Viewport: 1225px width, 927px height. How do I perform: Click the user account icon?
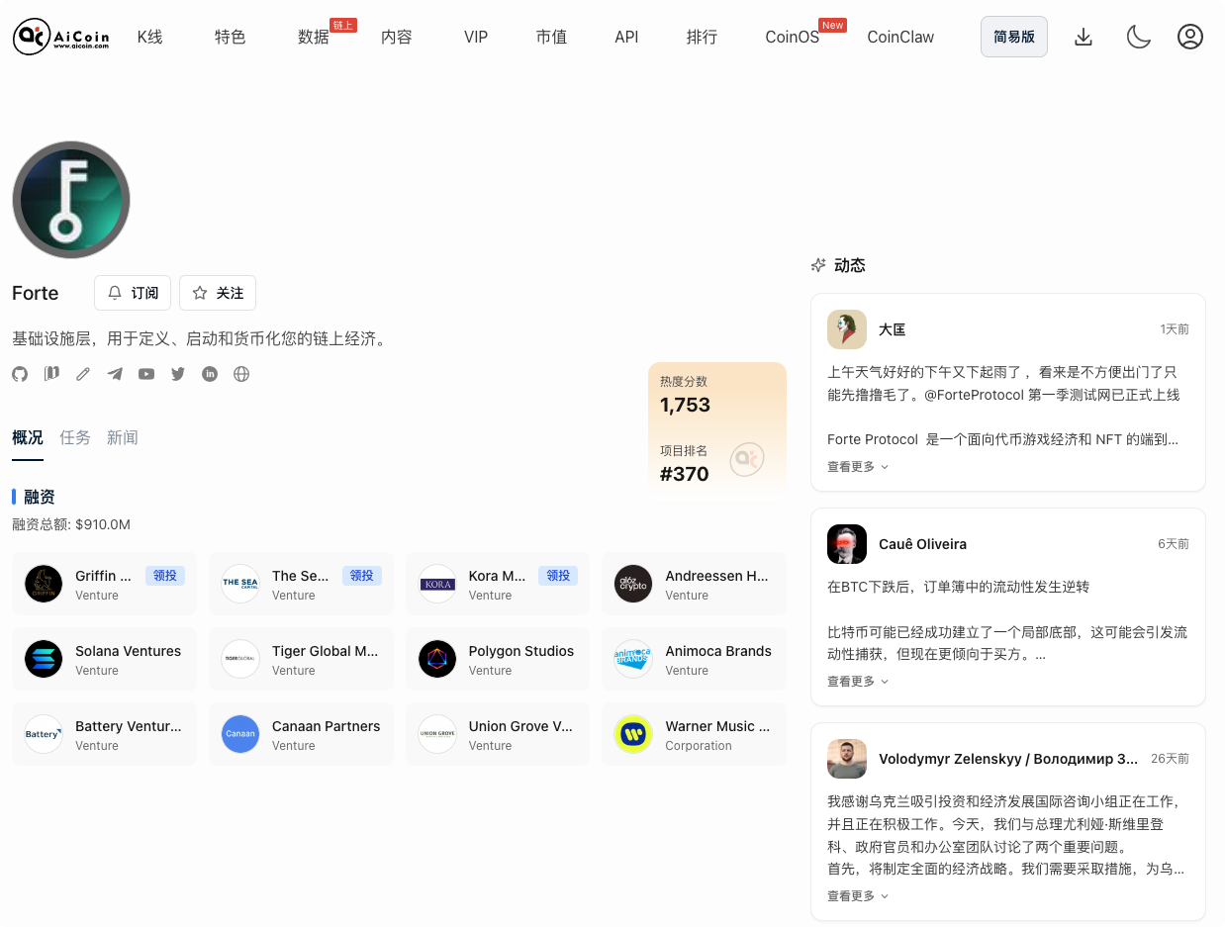[x=1190, y=37]
